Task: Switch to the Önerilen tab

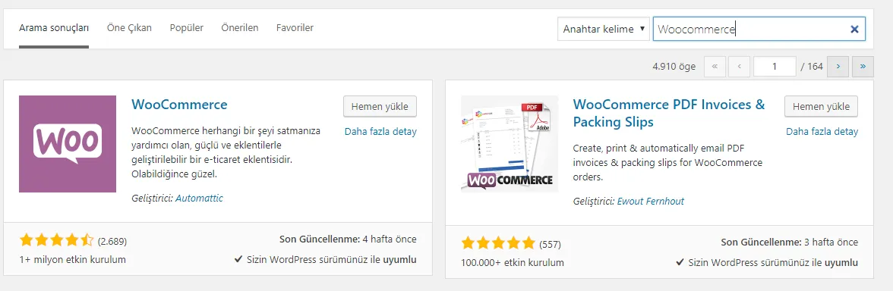Action: pyautogui.click(x=240, y=27)
